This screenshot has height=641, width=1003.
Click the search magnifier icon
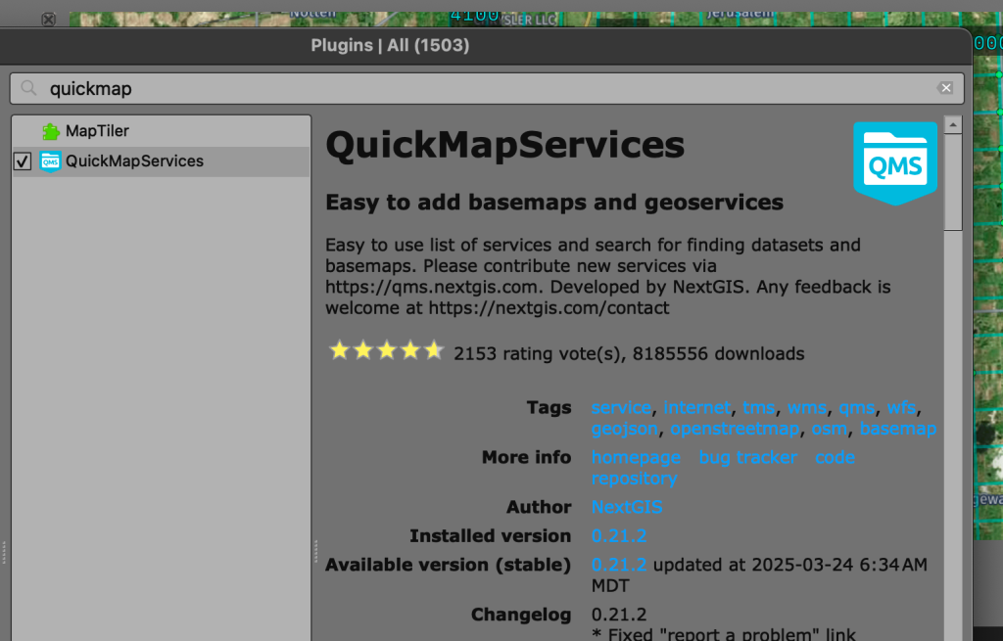pos(28,88)
